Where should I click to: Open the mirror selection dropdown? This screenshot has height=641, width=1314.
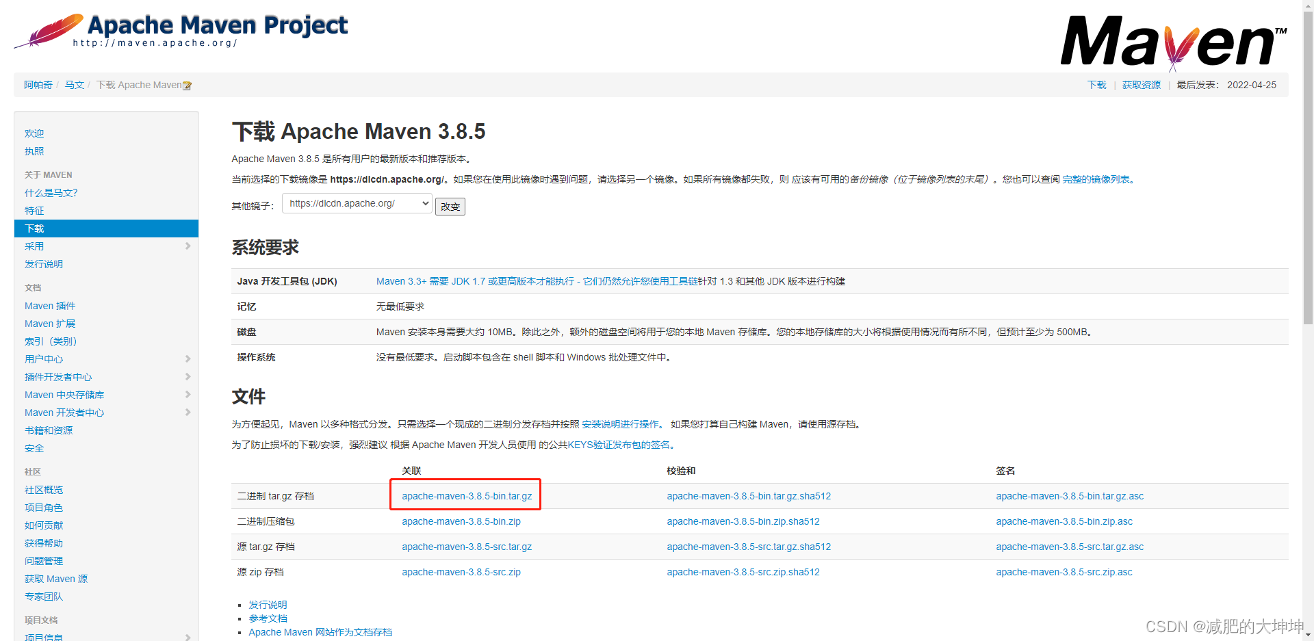[357, 203]
